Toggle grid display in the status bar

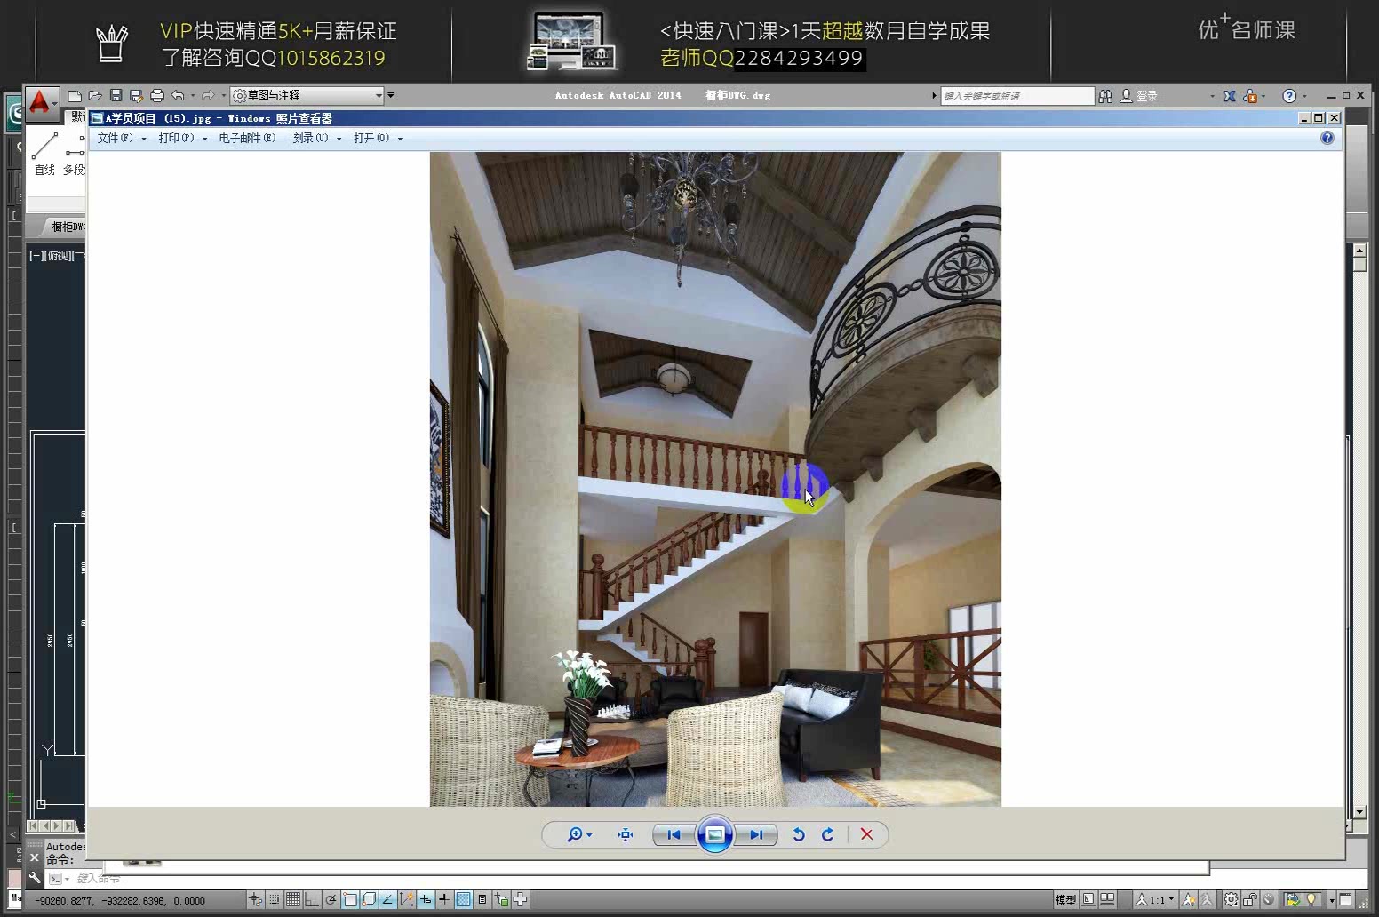point(294,899)
